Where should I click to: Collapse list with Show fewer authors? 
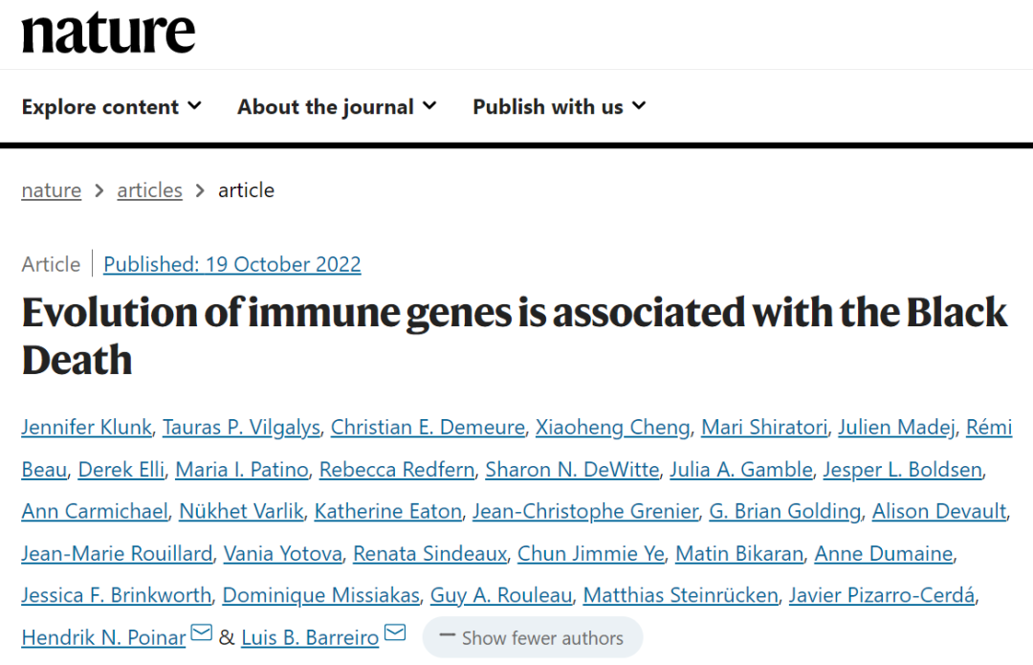pos(533,637)
